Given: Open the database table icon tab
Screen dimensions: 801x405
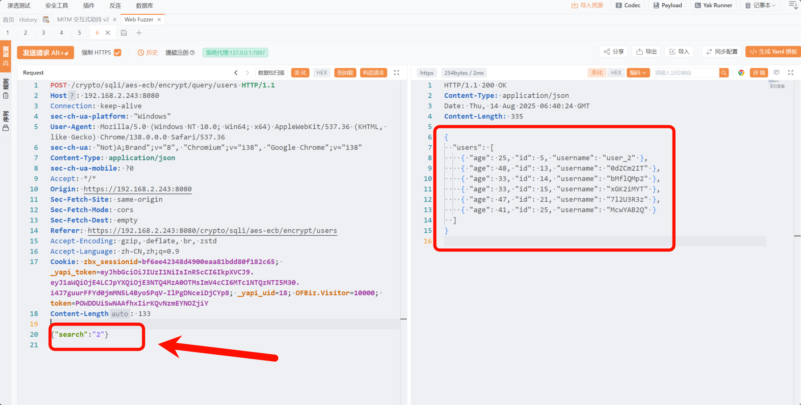Looking at the screenshot, I should click(x=46, y=20).
